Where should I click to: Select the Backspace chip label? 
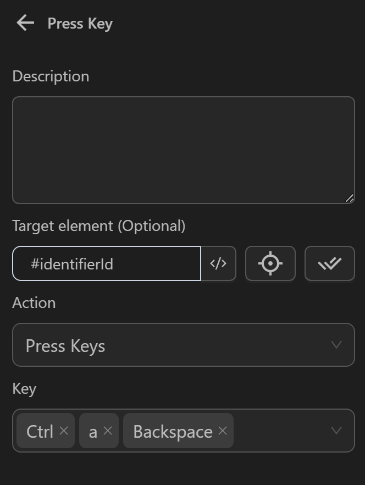coord(172,431)
